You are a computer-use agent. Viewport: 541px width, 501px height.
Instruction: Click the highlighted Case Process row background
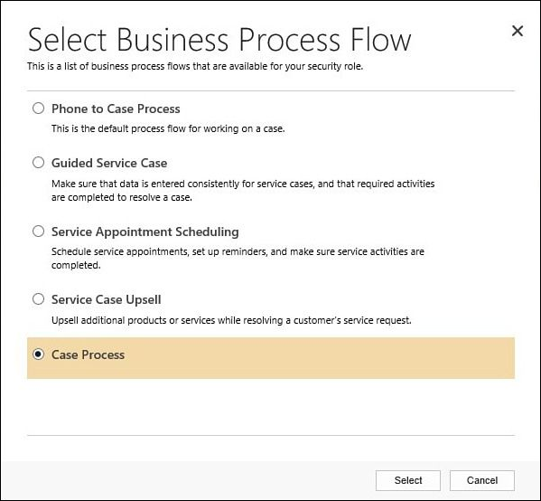(x=271, y=358)
